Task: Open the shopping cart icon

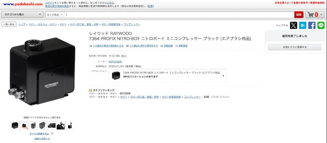Action: tap(311, 15)
